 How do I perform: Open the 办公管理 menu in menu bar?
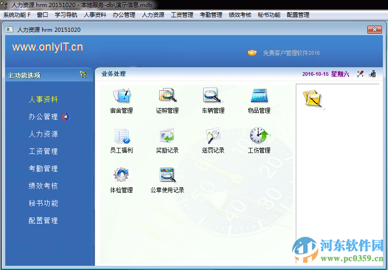[124, 15]
